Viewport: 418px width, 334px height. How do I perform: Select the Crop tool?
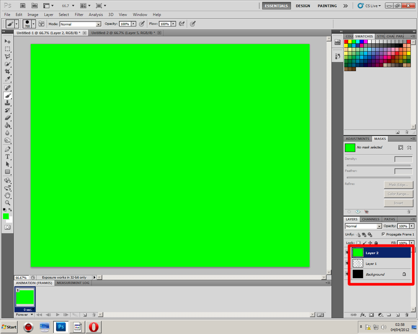[7, 71]
